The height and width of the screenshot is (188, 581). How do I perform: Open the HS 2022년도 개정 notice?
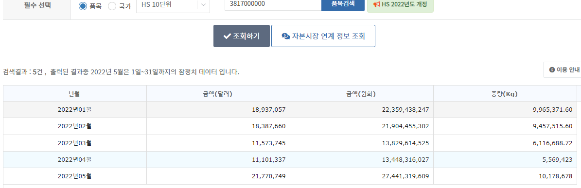(x=400, y=5)
